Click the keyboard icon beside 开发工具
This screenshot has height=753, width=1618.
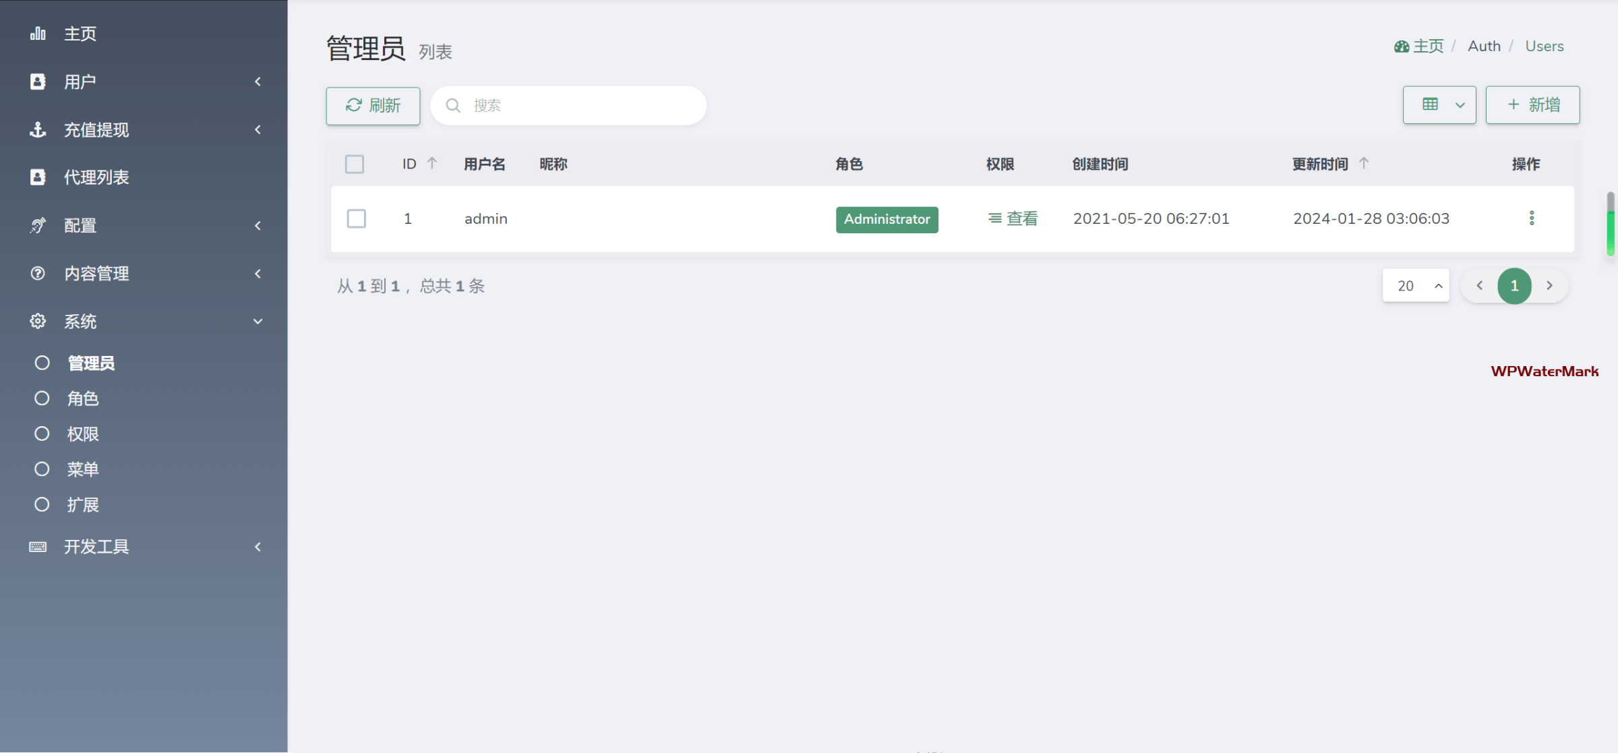[38, 547]
